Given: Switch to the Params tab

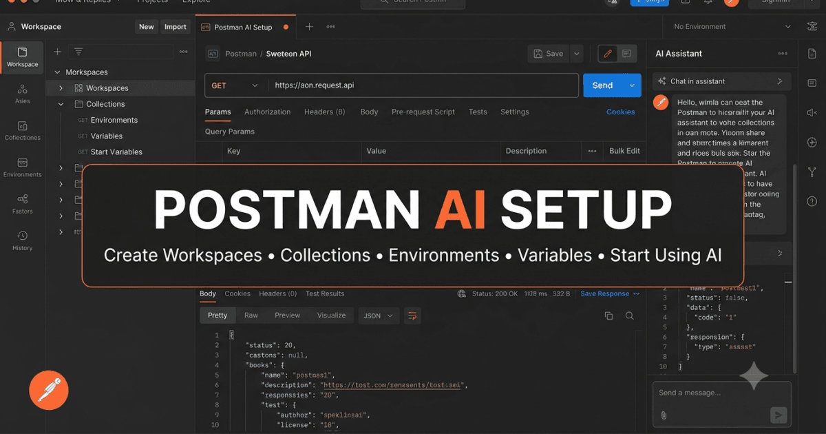Looking at the screenshot, I should pos(218,112).
